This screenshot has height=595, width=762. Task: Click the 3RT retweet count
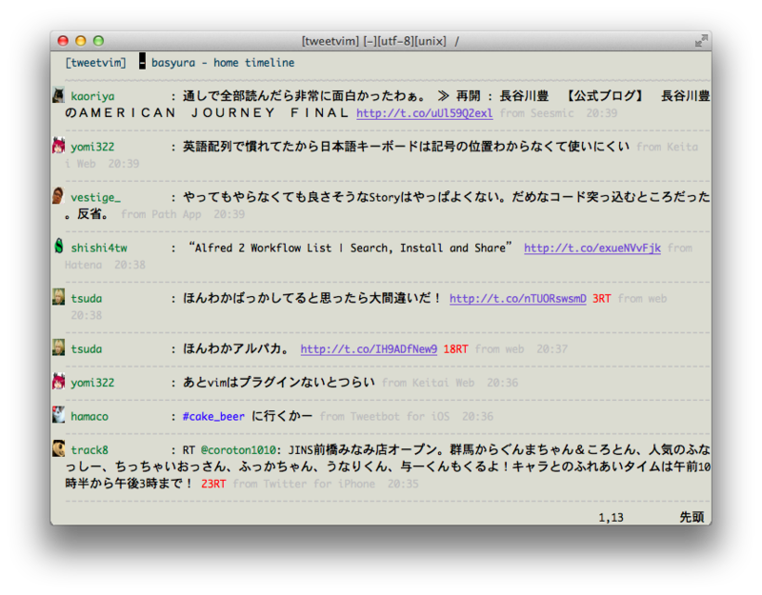coord(601,299)
